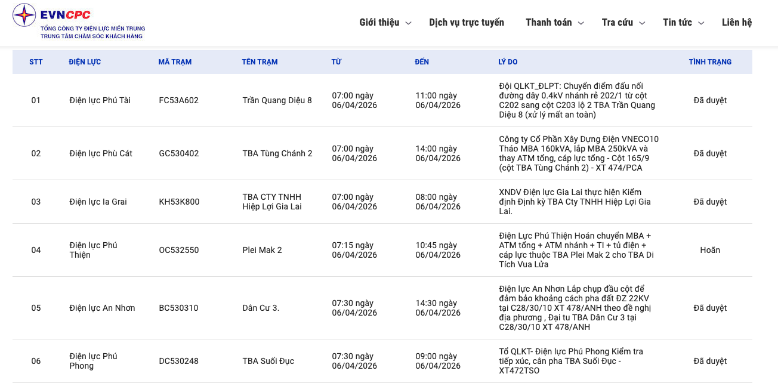Open Dịch vụ trực tuyến menu item
Screen dimensions: 778x383
466,23
